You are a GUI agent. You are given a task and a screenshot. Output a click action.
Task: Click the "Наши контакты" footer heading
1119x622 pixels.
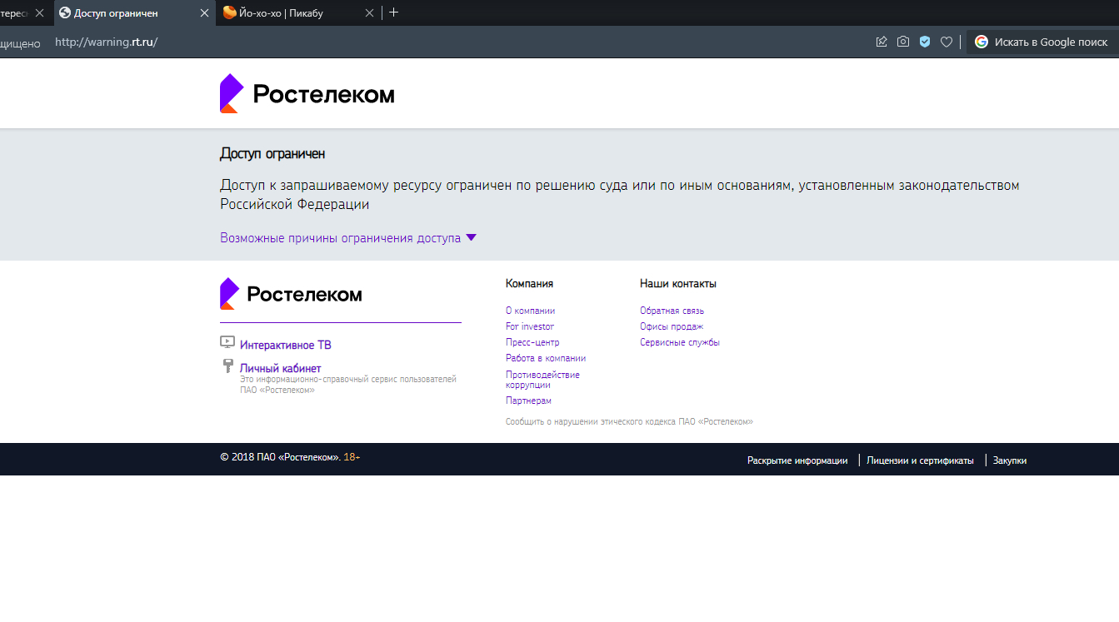[678, 284]
